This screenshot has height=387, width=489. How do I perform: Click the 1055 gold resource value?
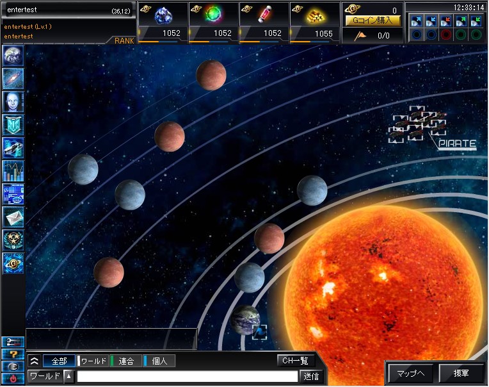(x=324, y=33)
